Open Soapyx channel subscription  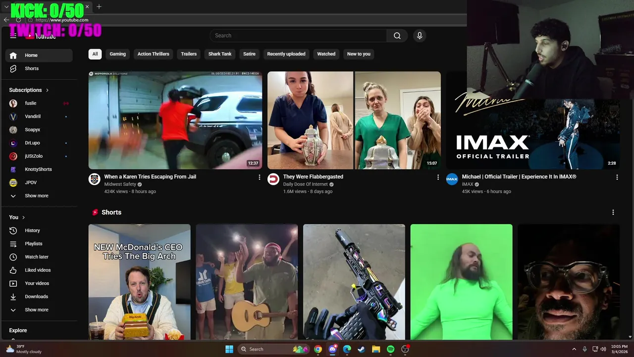39,130
